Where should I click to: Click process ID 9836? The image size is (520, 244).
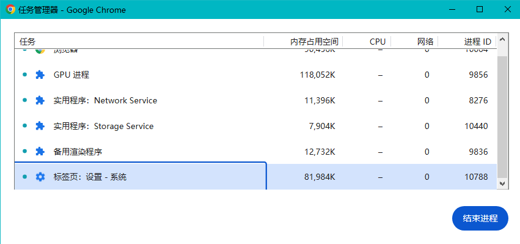tap(478, 152)
